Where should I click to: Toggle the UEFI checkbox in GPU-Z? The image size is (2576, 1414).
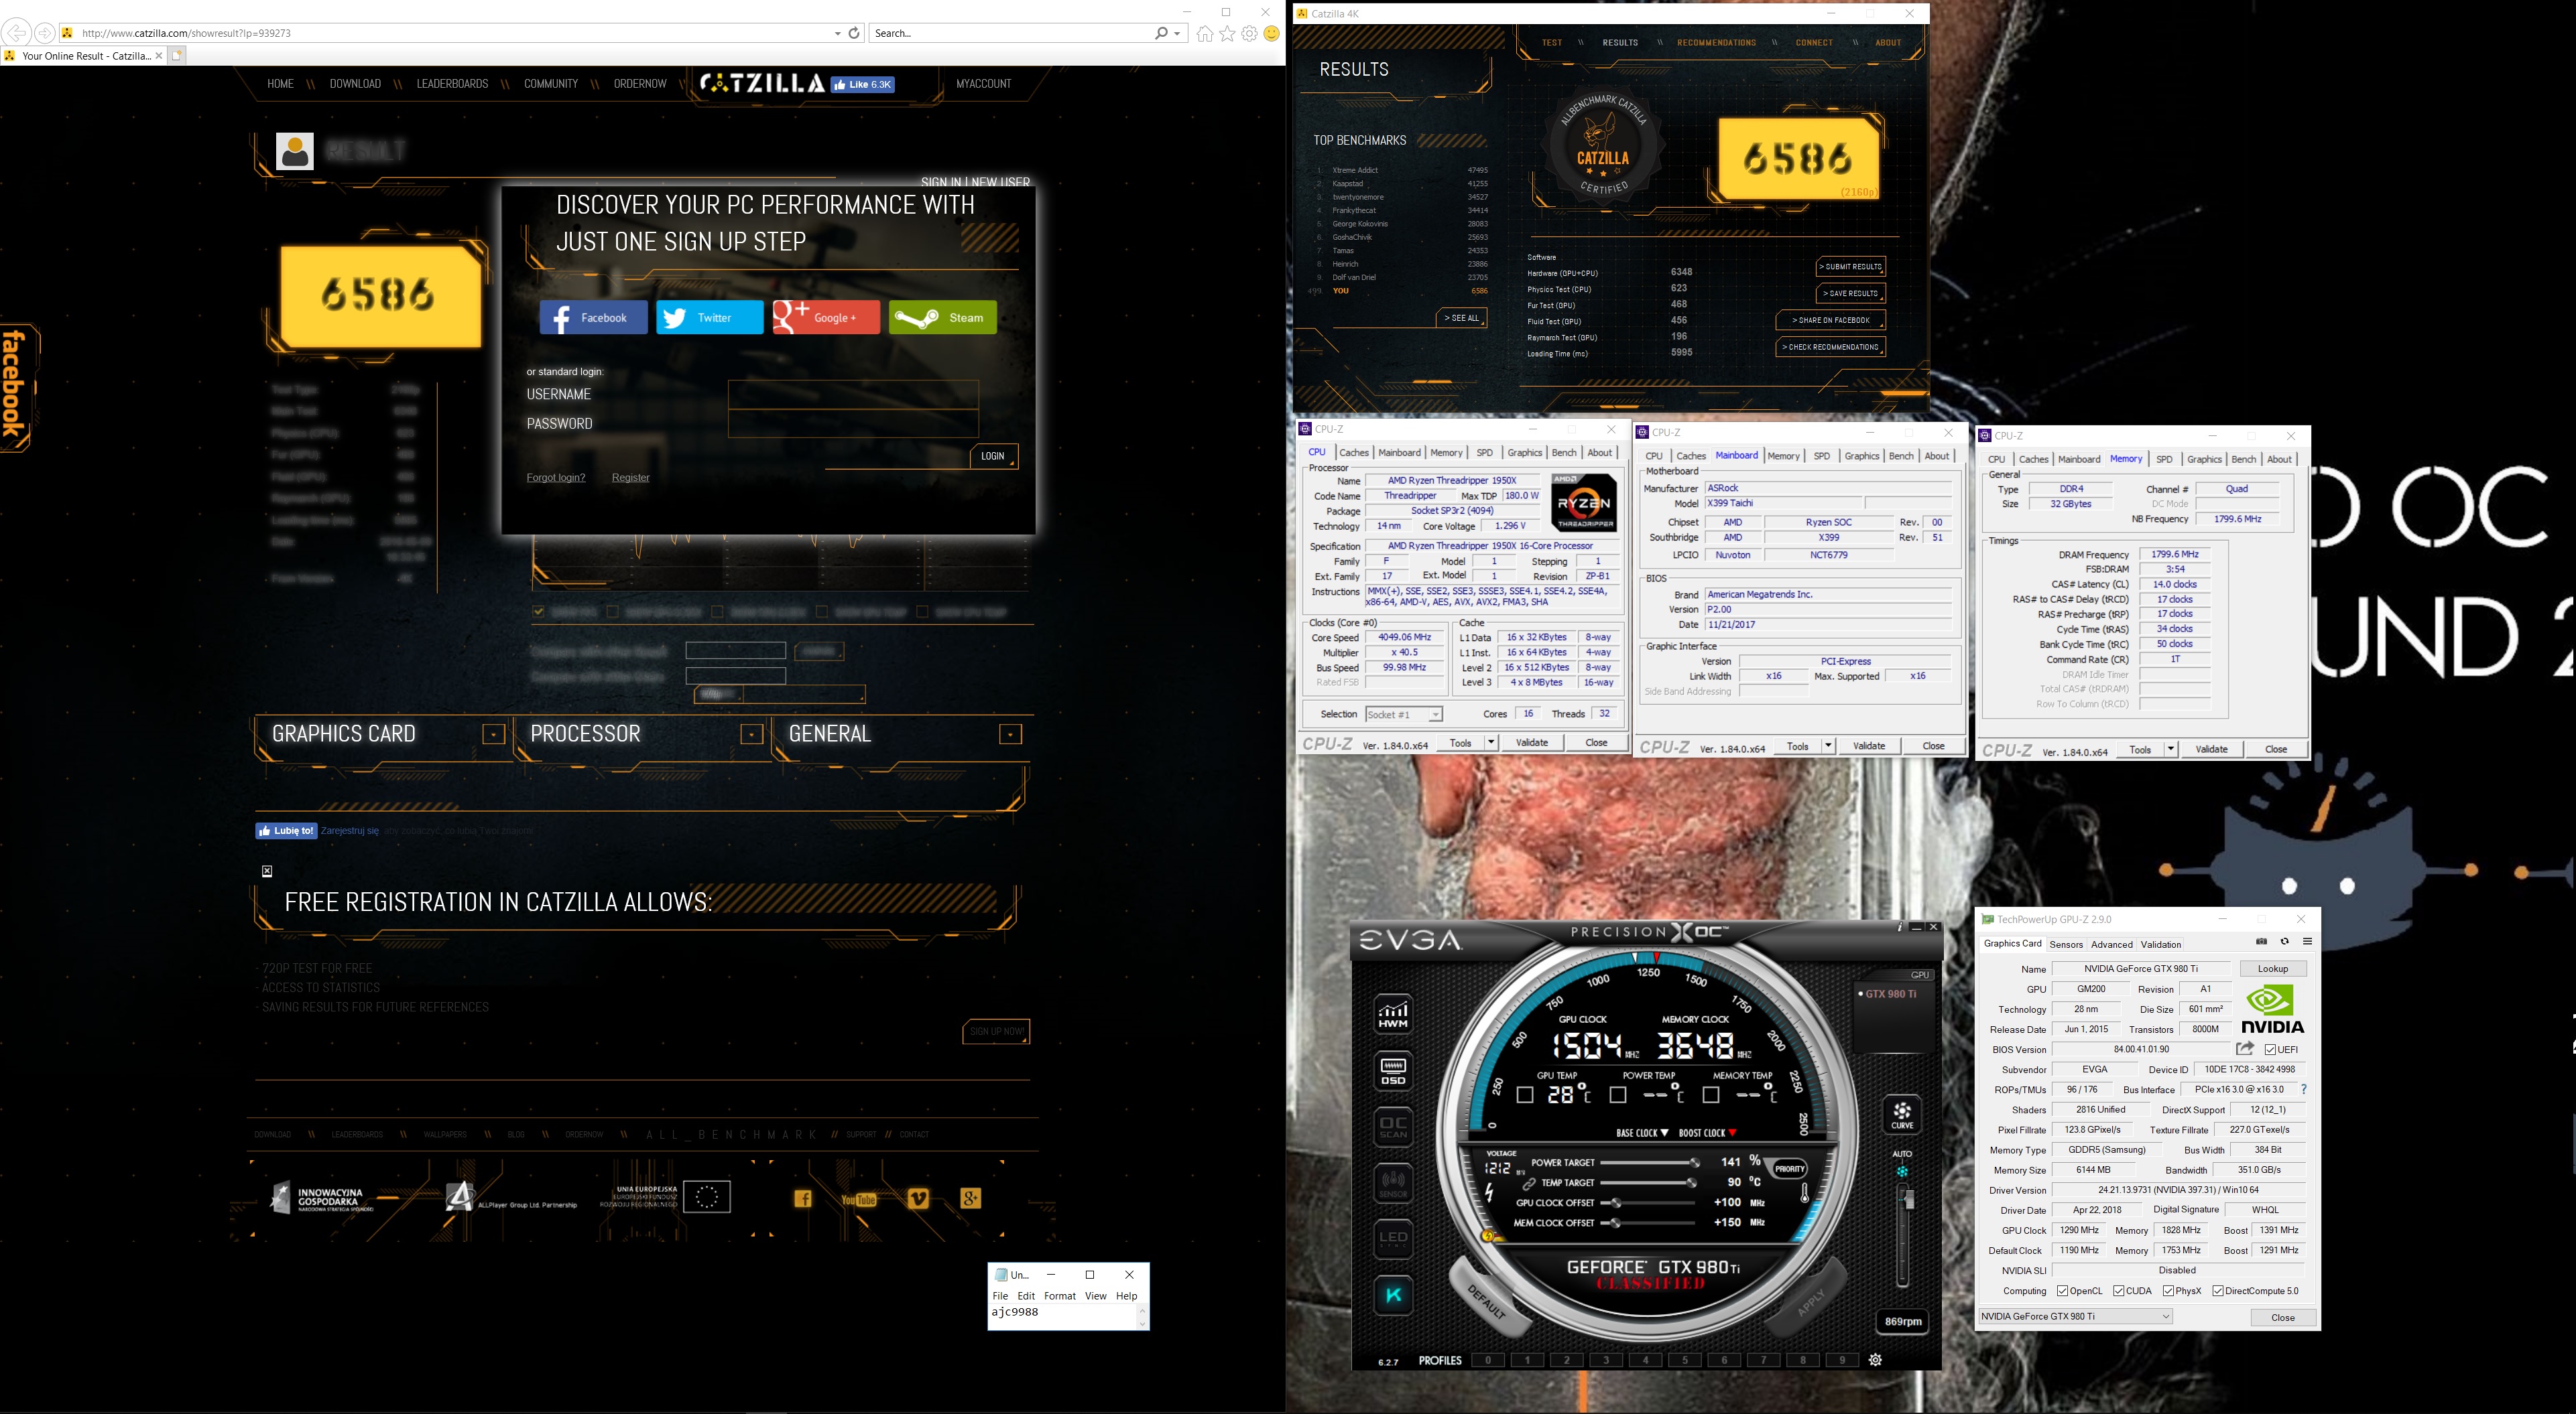[x=2271, y=1049]
